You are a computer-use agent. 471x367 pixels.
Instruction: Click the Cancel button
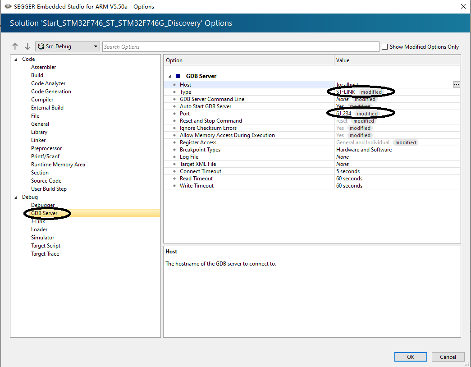(448, 357)
